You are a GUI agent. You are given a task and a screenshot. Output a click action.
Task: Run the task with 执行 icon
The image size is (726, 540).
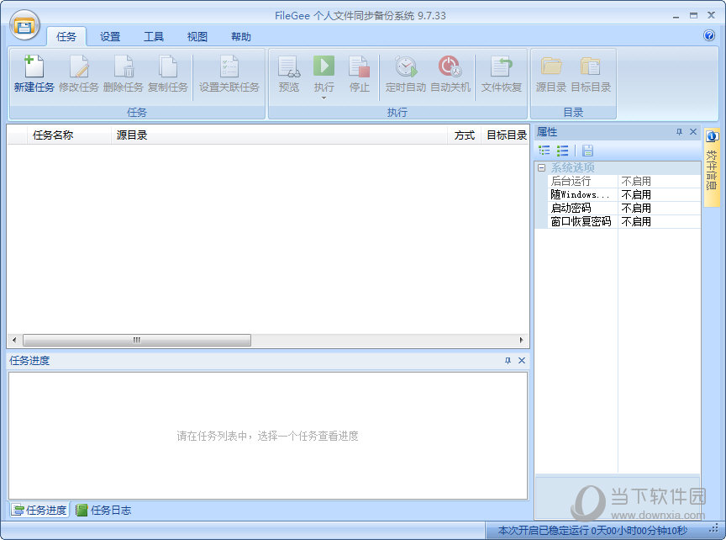(324, 66)
